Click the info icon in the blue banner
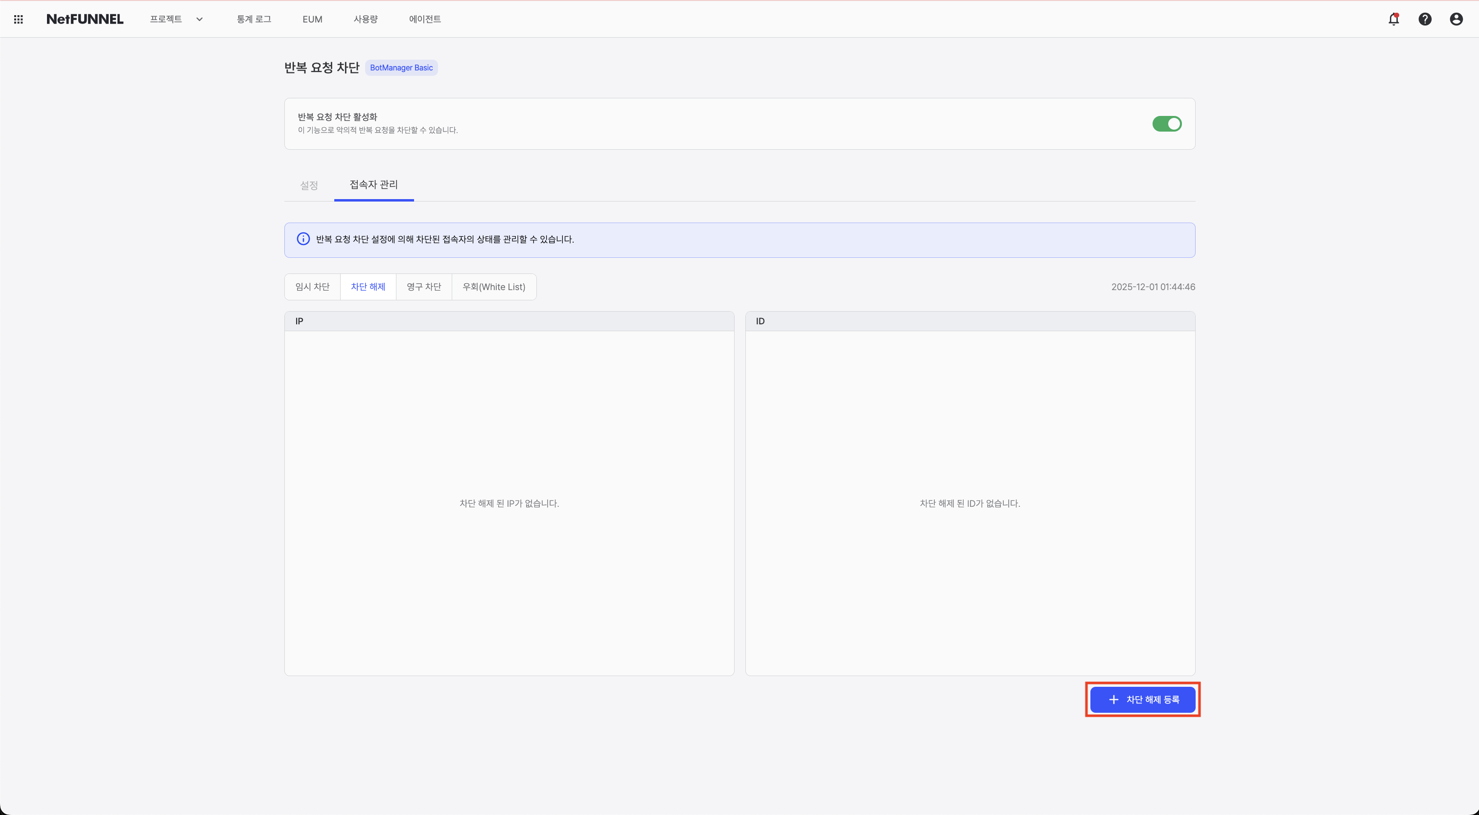1479x815 pixels. (302, 239)
